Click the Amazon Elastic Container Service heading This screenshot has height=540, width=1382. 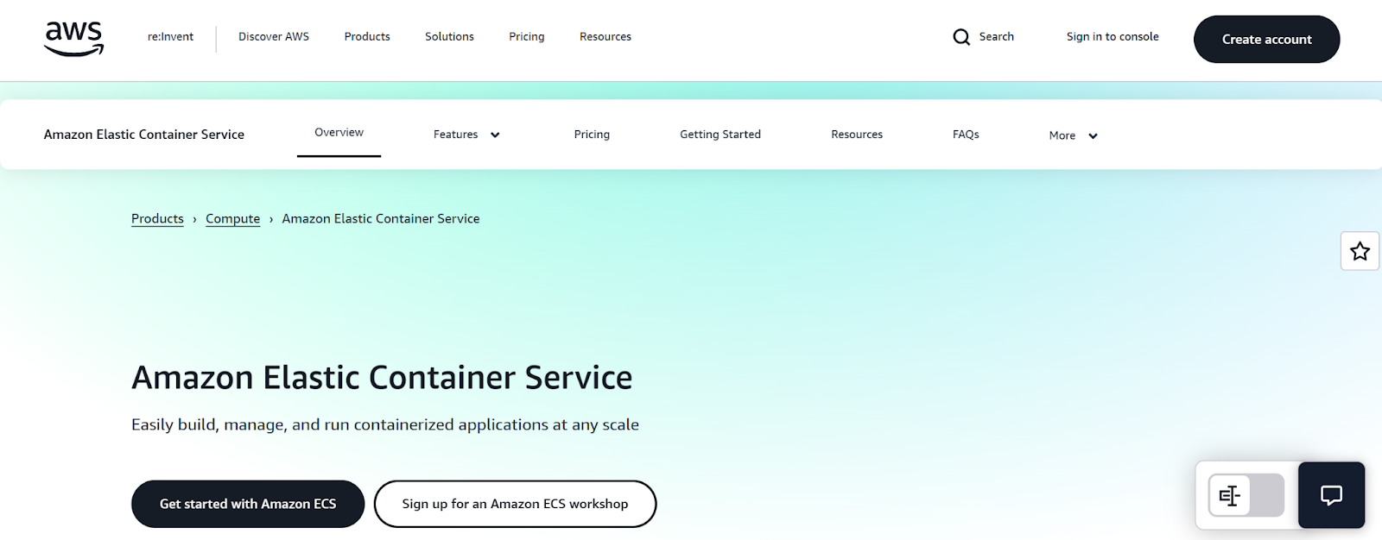click(382, 378)
